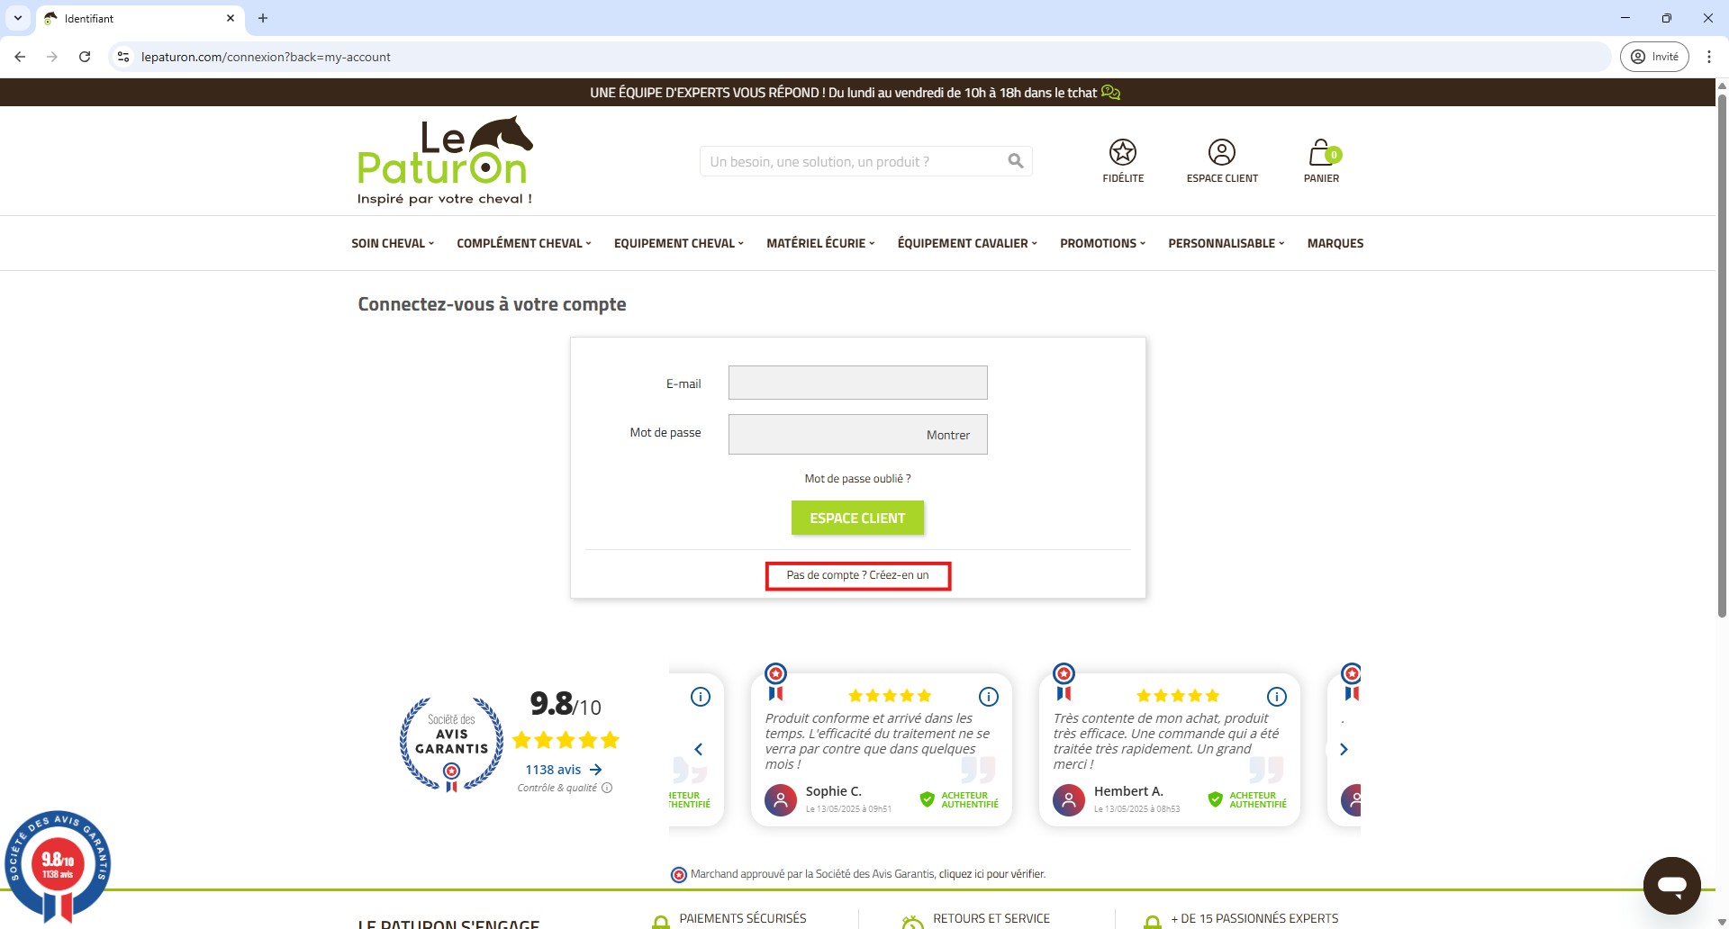Open the Panier shopping bag icon
The width and height of the screenshot is (1729, 929).
pyautogui.click(x=1321, y=153)
